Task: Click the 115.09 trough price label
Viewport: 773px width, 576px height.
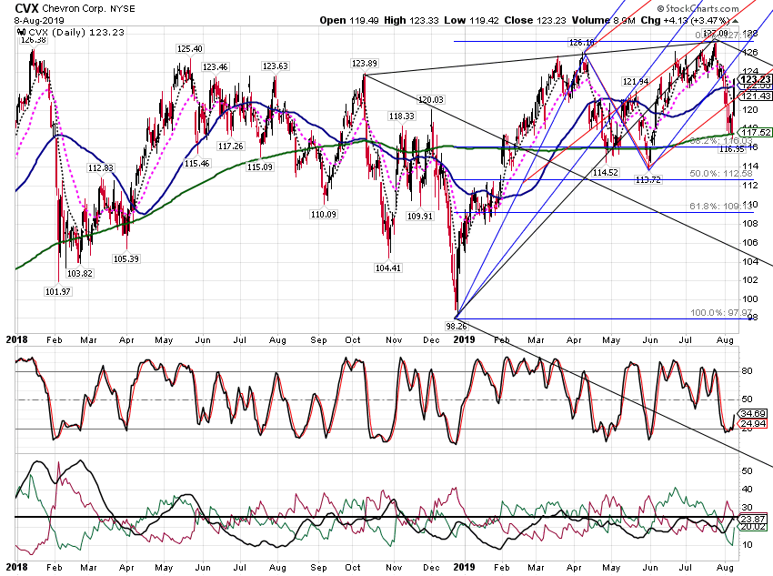Action: tap(260, 167)
